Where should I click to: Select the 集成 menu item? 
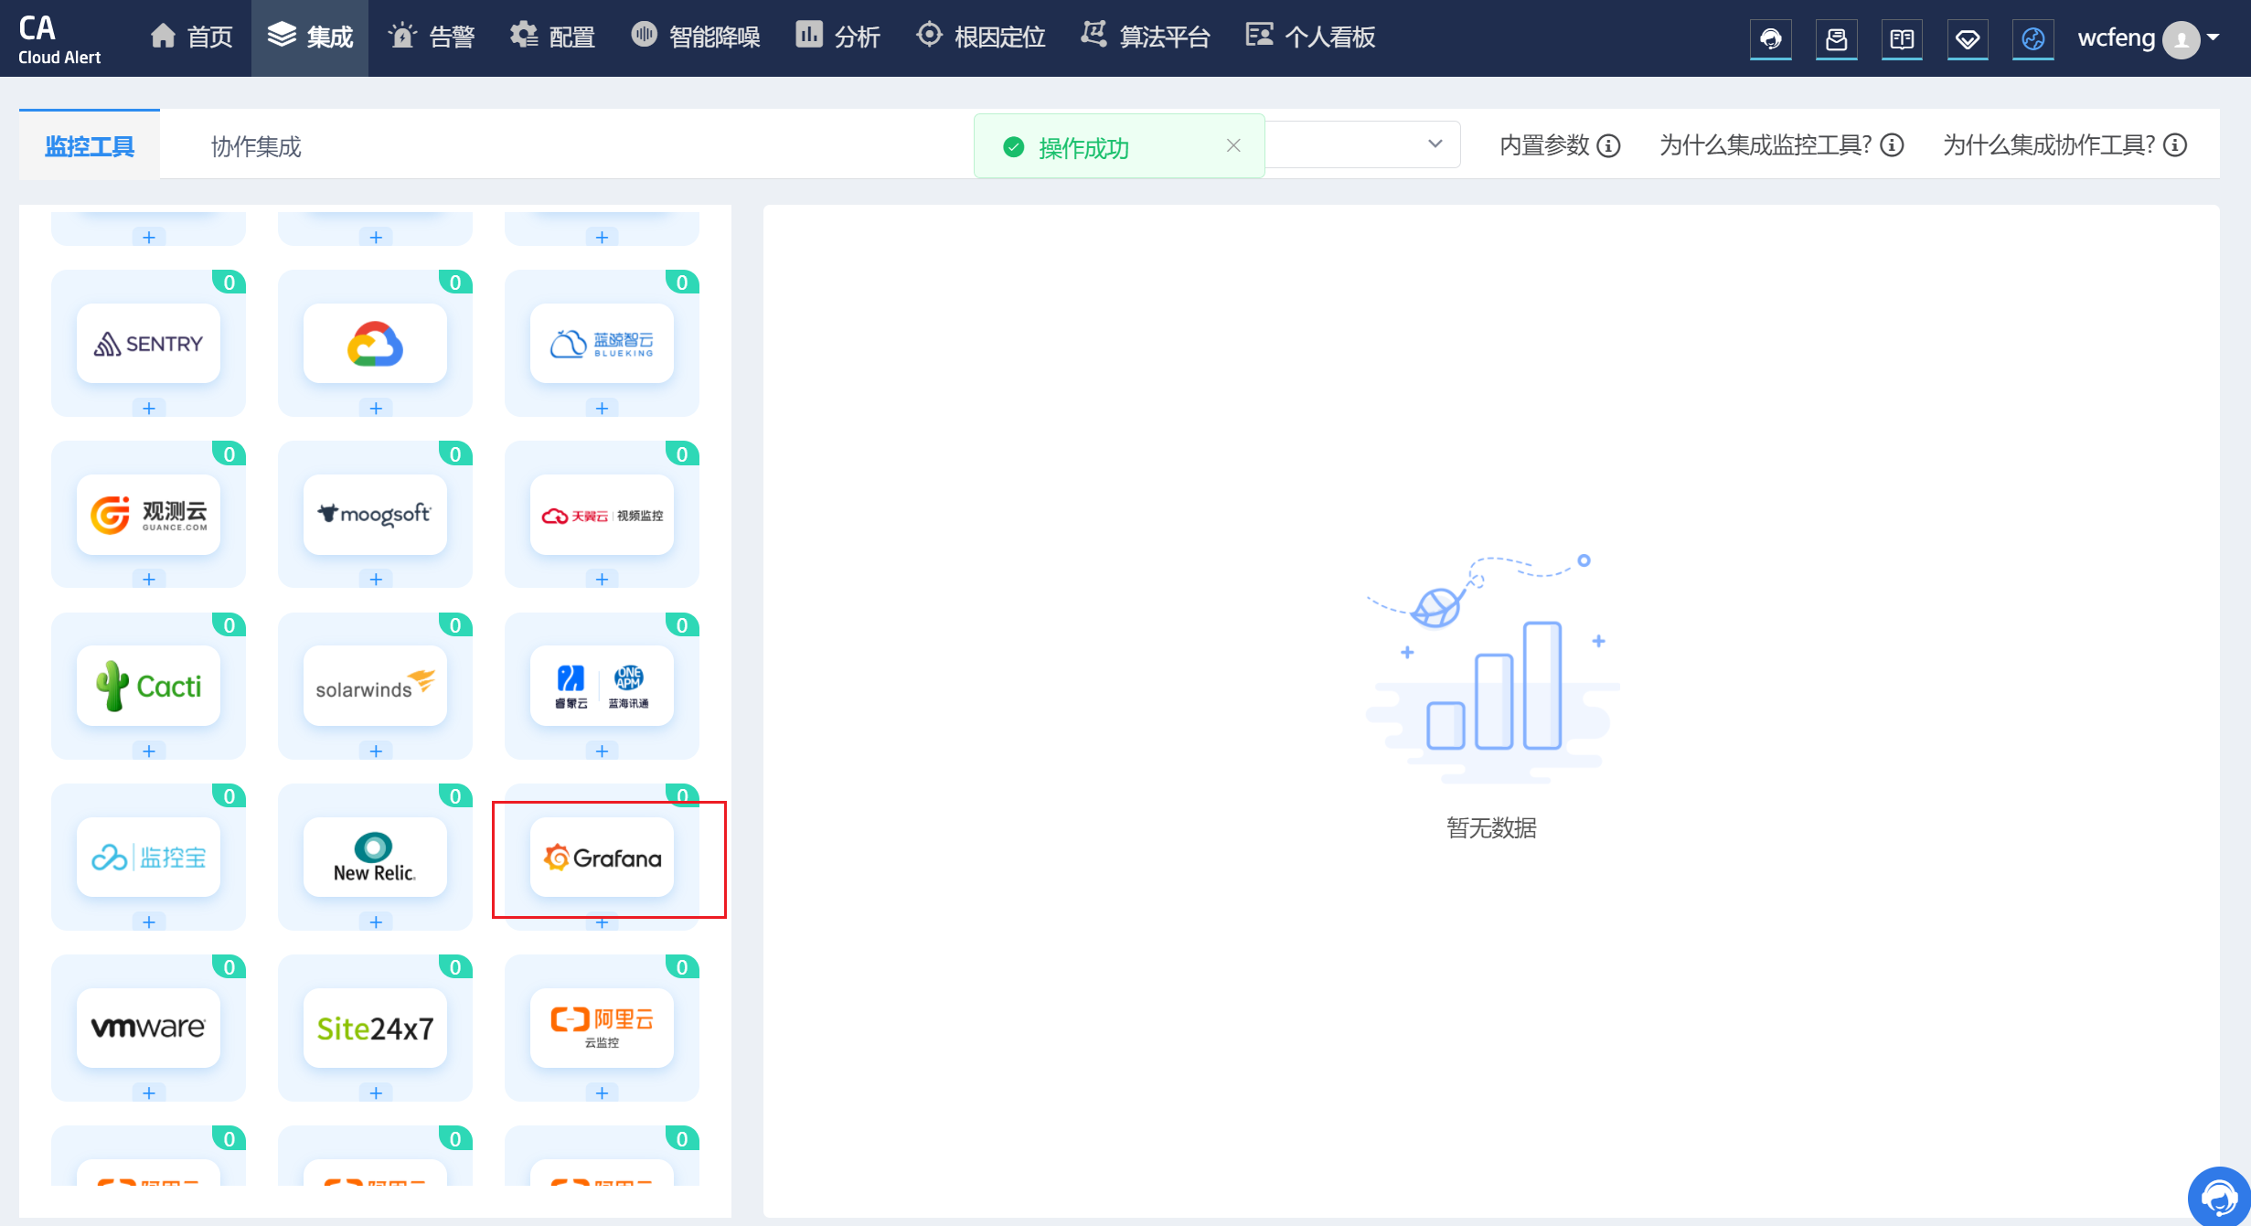(x=310, y=37)
